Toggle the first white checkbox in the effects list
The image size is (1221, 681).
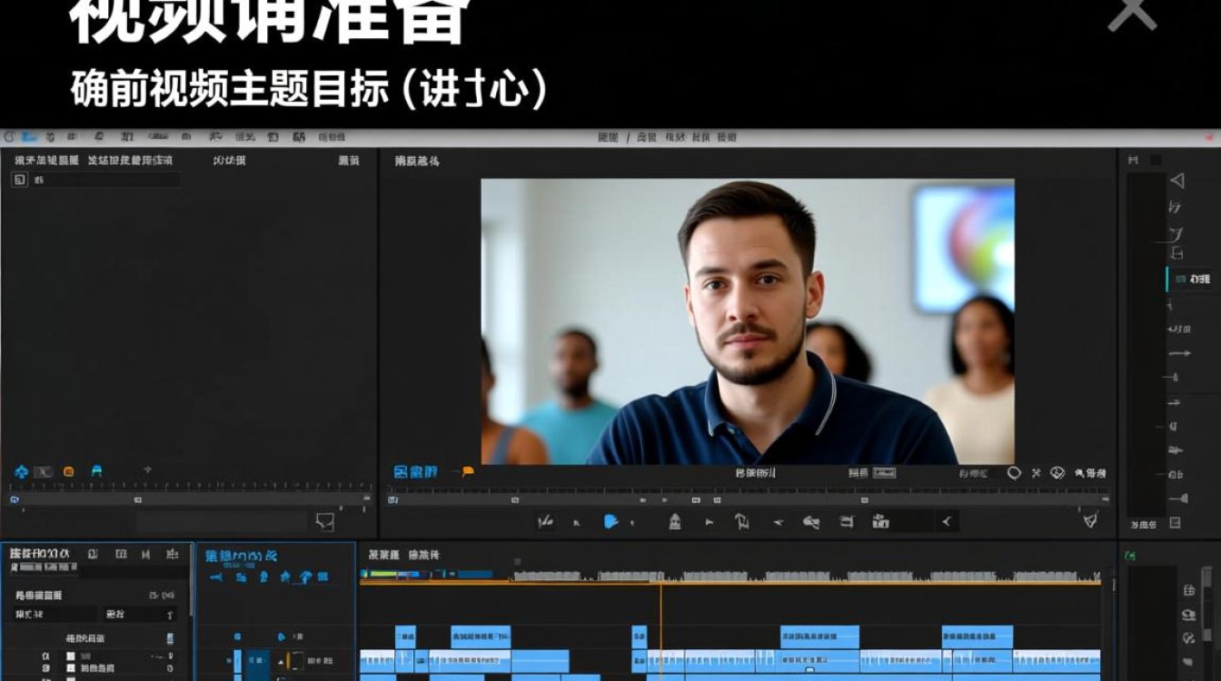click(71, 656)
